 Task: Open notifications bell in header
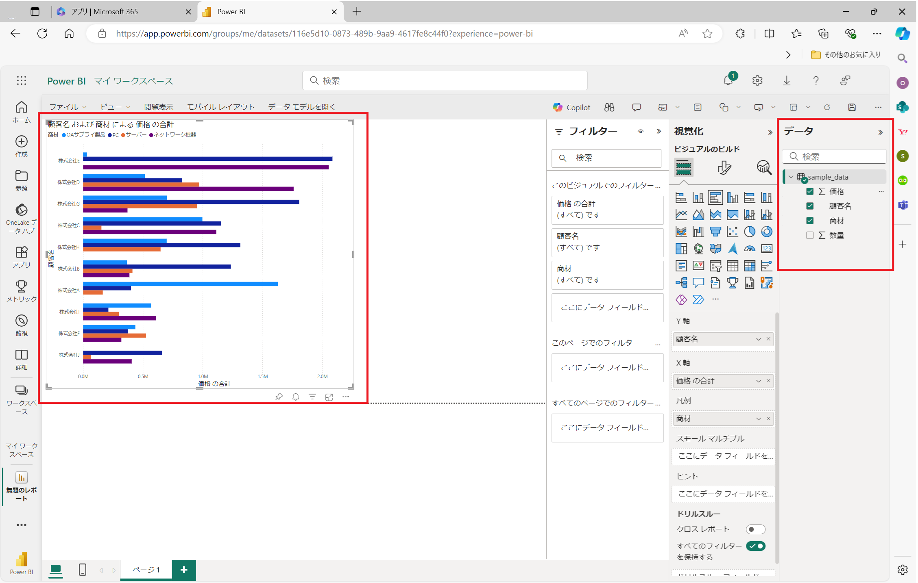pos(728,80)
